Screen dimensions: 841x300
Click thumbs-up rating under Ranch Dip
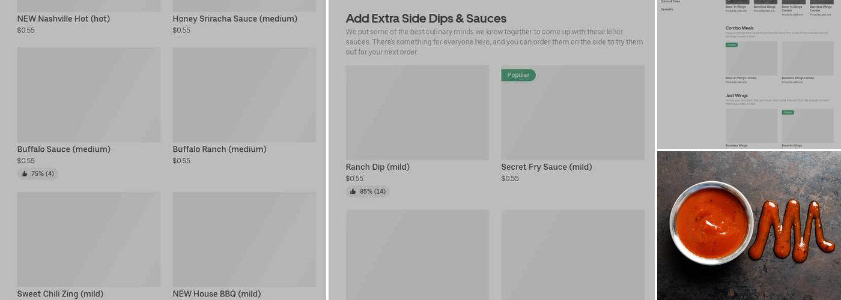(x=368, y=191)
